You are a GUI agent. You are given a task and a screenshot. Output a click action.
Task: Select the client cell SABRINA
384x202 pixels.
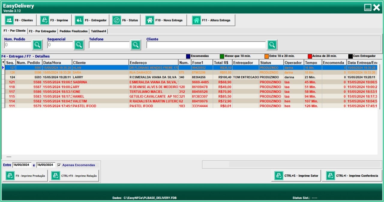[x=100, y=82]
